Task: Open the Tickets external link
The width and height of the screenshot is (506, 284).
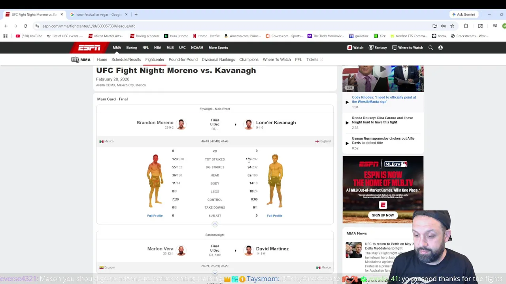Action: pos(315,60)
